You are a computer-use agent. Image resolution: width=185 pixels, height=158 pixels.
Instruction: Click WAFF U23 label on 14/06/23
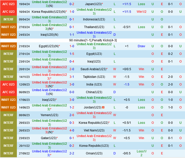(8, 107)
